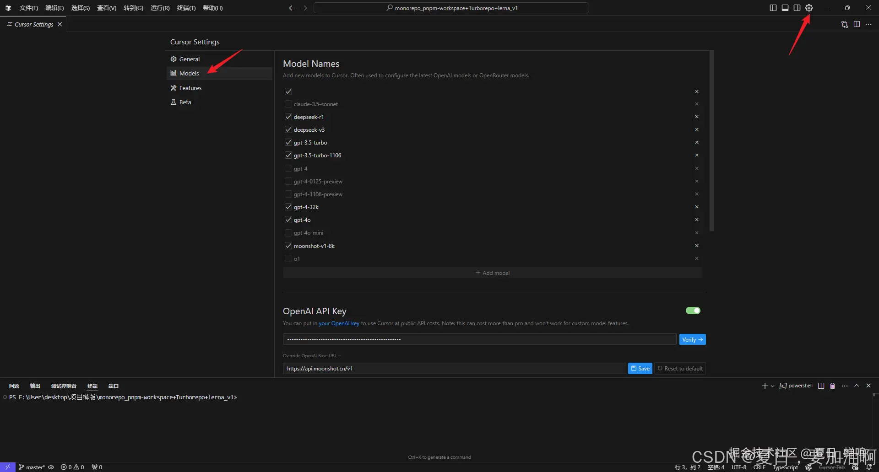Switch to the 调试控制台 tab
The image size is (879, 472).
click(64, 386)
